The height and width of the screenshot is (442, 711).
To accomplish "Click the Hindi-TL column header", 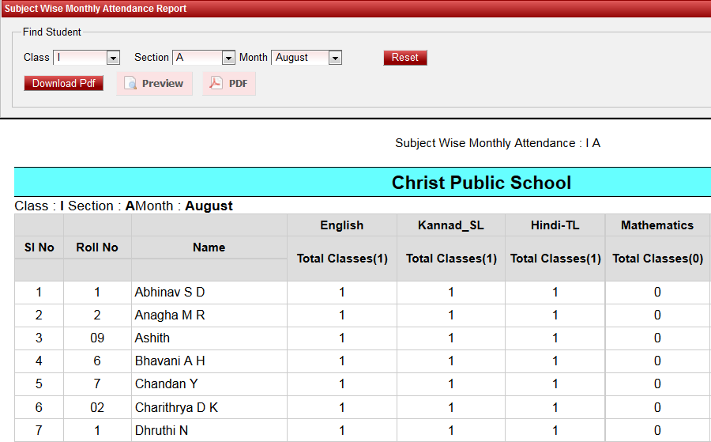I will point(555,225).
